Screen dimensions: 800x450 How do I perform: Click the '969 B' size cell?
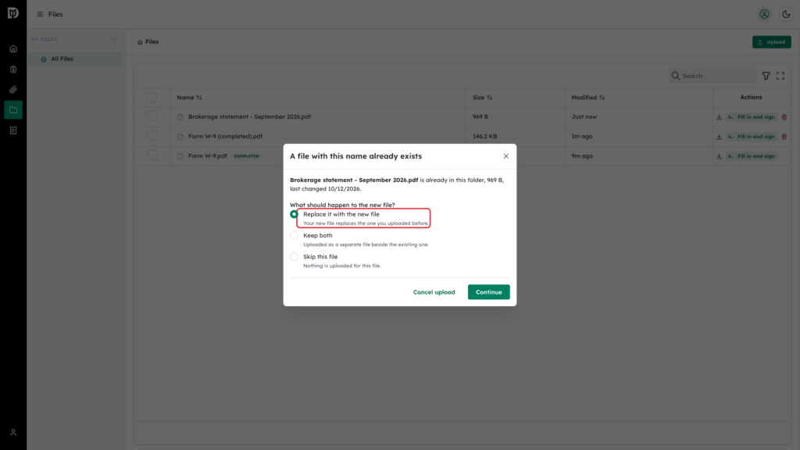480,117
